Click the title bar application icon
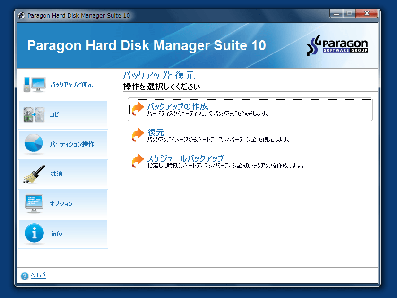Viewport: 397px width, 298px height. coord(22,16)
